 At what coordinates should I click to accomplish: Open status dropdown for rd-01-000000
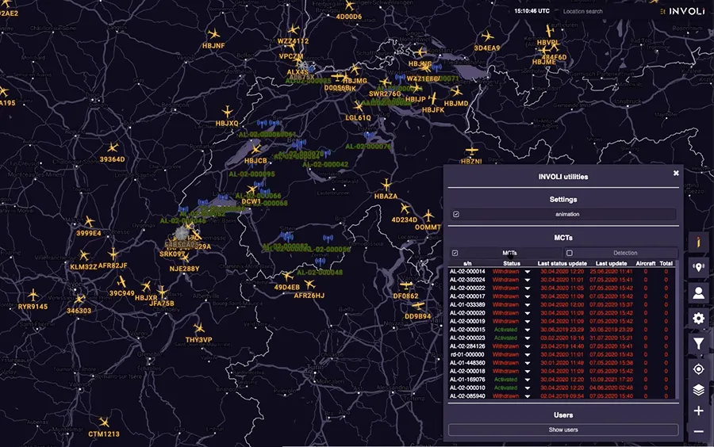528,355
